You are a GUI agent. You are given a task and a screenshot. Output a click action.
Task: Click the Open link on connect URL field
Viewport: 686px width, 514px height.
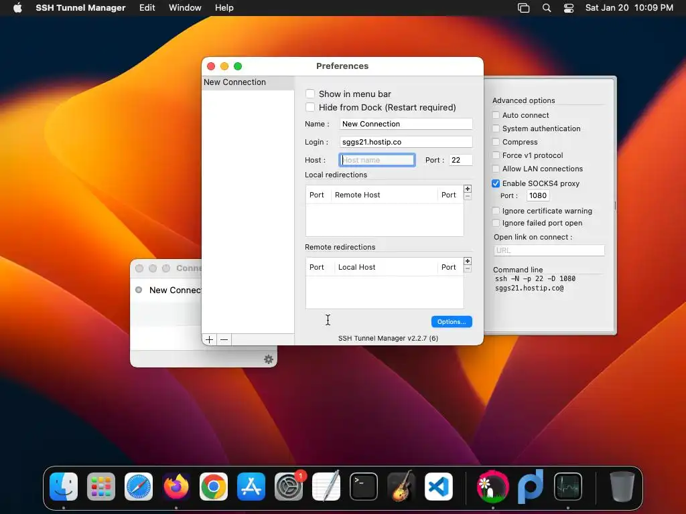(x=549, y=250)
